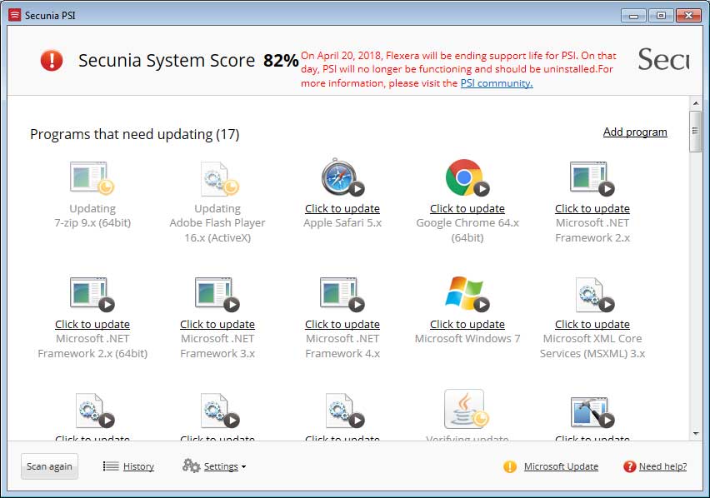Click the Google Chrome 64.x icon
The height and width of the screenshot is (498, 710).
[x=467, y=177]
